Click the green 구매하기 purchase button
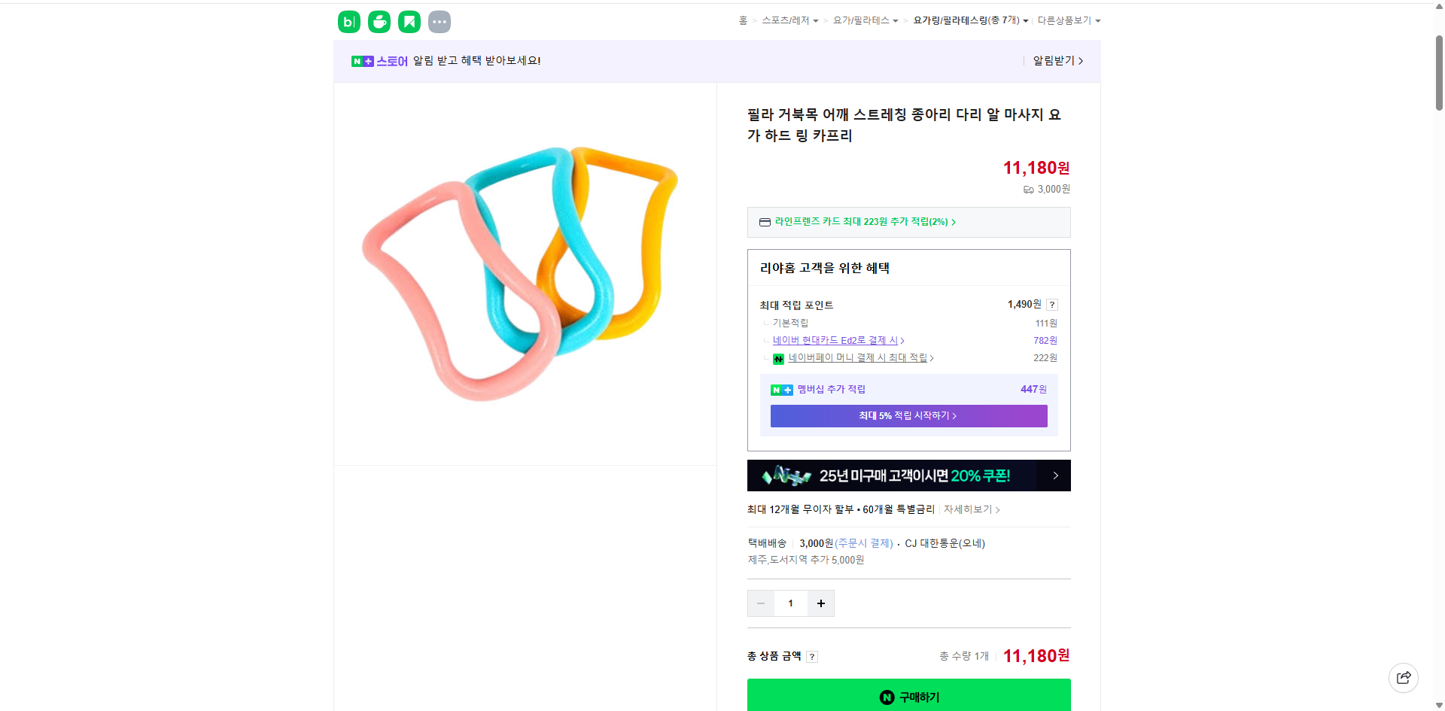Screen dimensions: 1445x711 (x=908, y=696)
